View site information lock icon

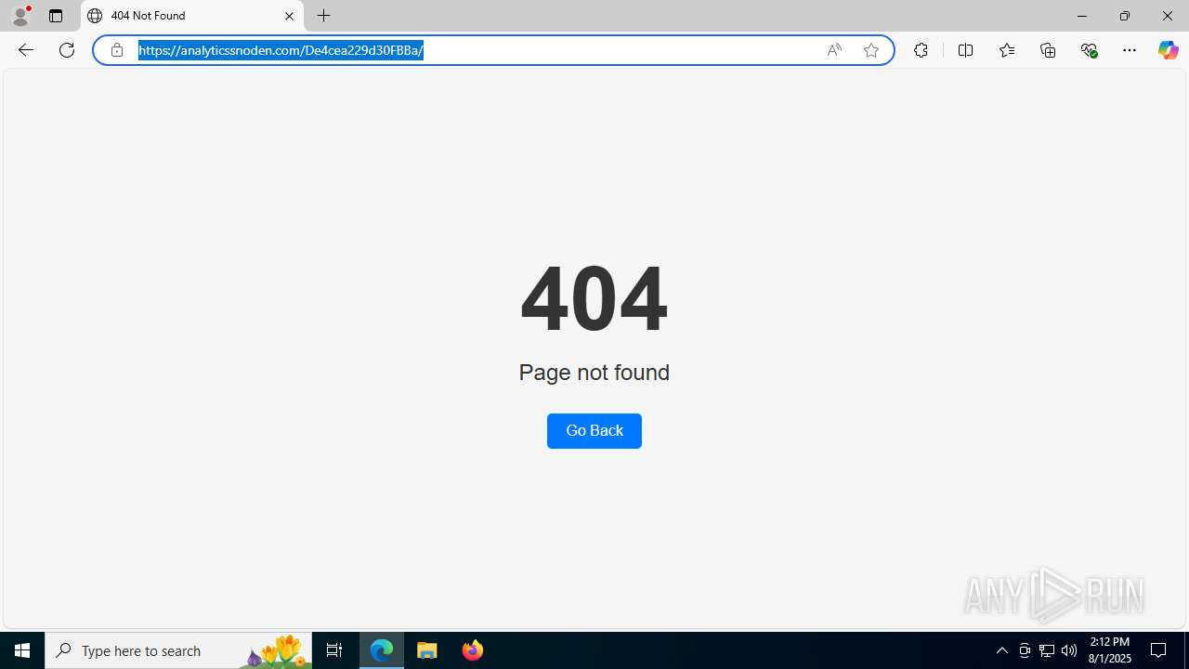coord(117,50)
